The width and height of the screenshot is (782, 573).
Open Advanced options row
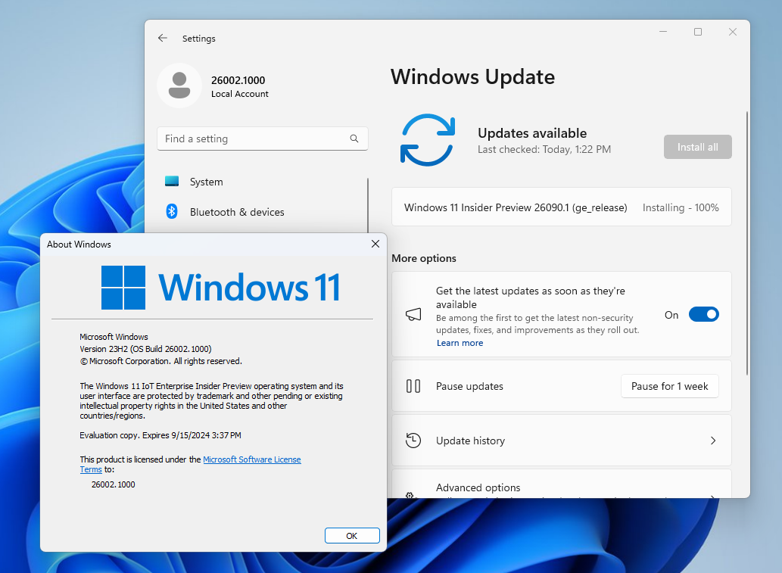pos(562,484)
